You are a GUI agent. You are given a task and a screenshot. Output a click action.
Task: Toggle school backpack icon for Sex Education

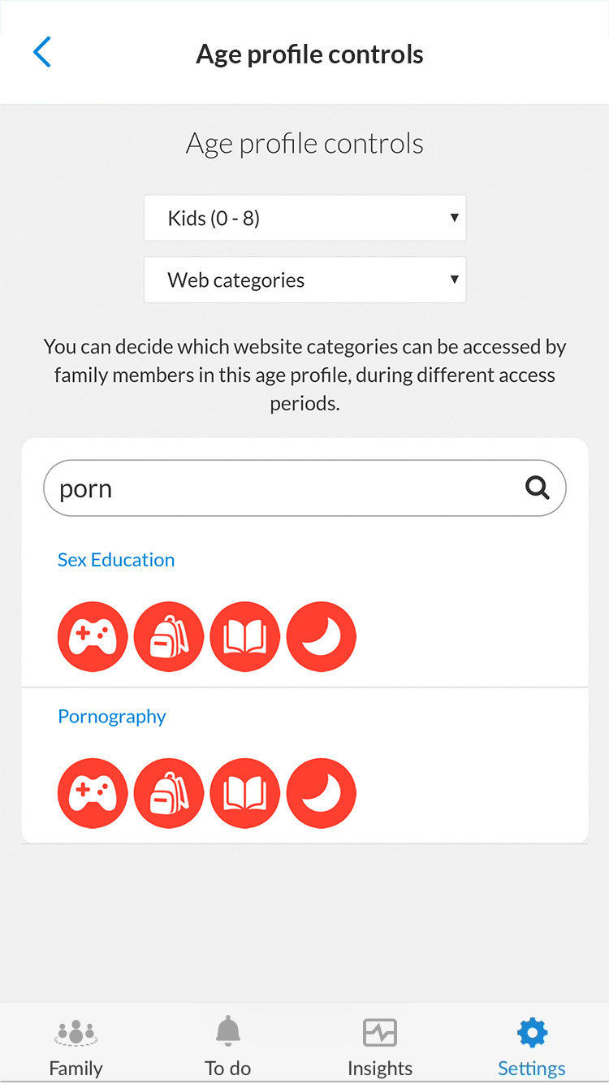(169, 637)
